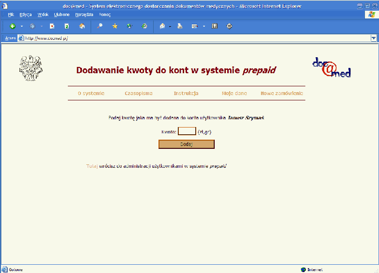This screenshot has width=379, height=273.
Task: Open Favorites with the star icon
Action: tap(115, 26)
